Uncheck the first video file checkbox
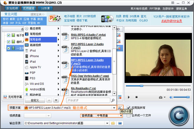194x129 pixels. 8,35
